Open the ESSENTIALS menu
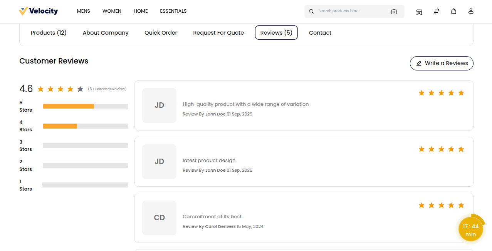 click(x=173, y=11)
